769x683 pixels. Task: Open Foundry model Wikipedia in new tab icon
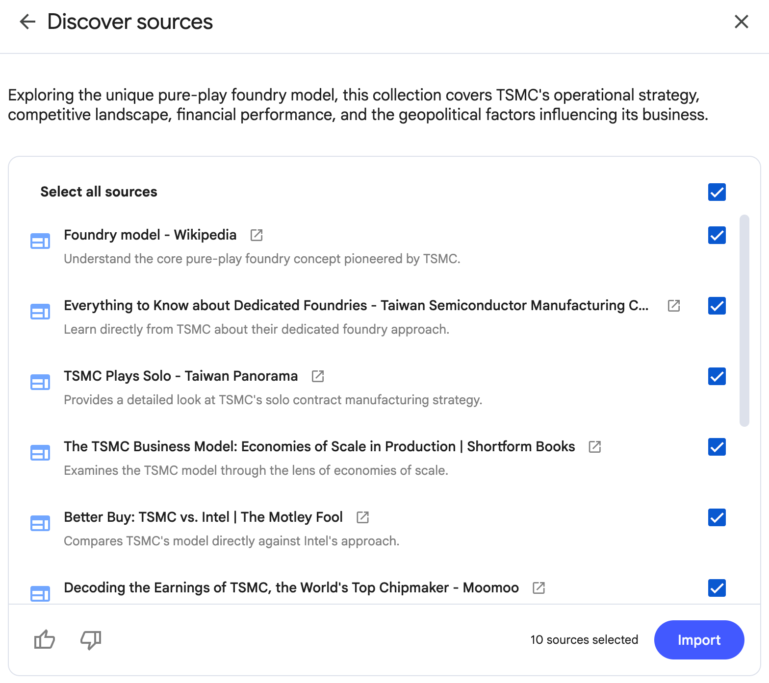pyautogui.click(x=256, y=235)
